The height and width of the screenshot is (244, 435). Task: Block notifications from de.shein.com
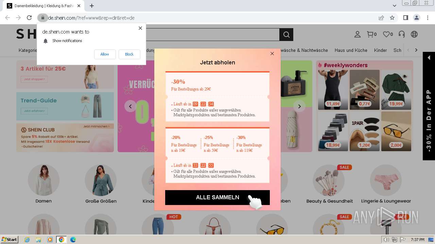click(129, 54)
